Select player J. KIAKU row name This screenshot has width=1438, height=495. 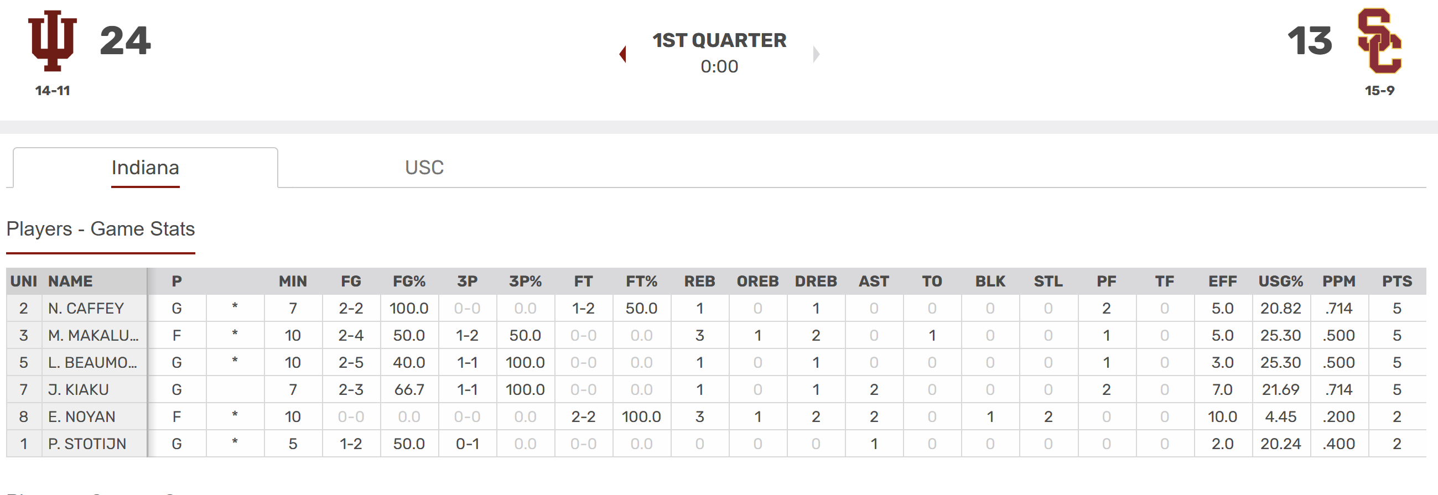tap(78, 389)
